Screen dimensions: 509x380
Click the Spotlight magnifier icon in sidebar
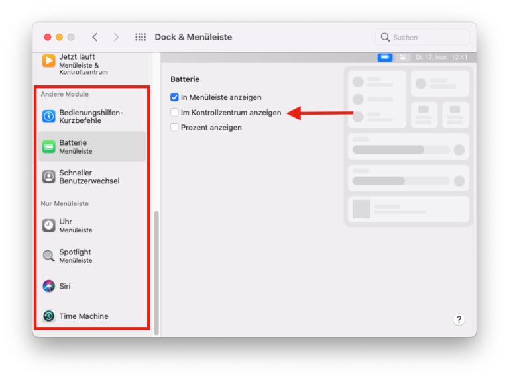48,256
